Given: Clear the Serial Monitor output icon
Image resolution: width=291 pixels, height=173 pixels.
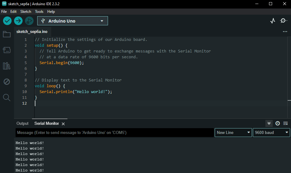Looking at the screenshot, I should 286,123.
